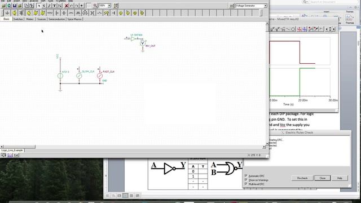
Task: Save the circuit with the floppy disk icon
Action: point(15,6)
